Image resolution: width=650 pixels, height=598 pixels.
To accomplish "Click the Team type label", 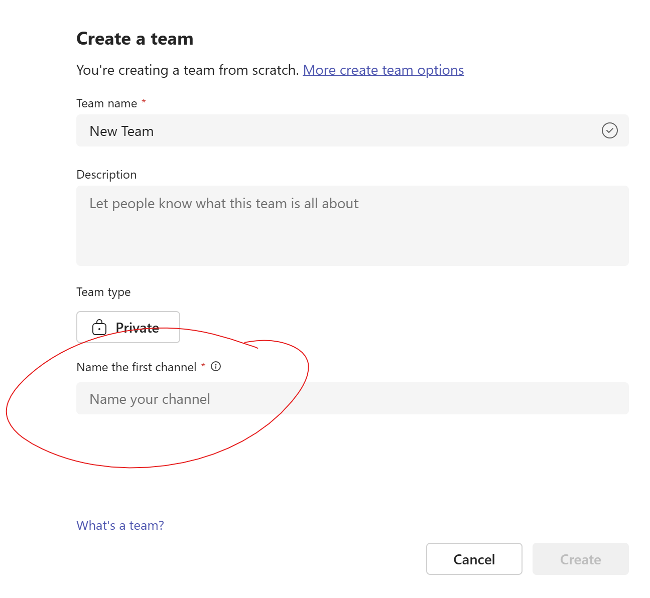I will pos(103,292).
